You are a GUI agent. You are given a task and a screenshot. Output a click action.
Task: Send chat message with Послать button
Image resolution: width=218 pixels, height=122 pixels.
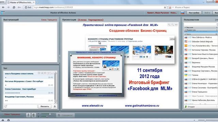click(45, 106)
